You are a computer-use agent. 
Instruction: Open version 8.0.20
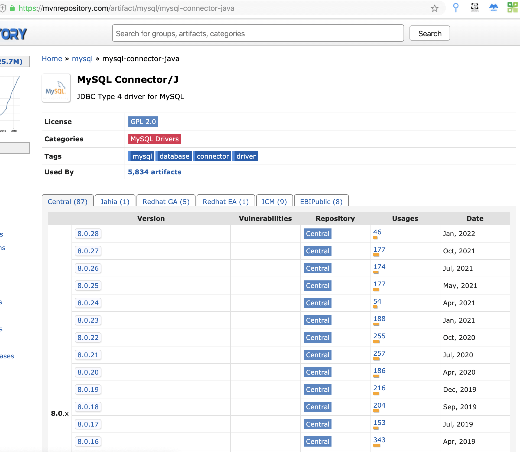88,372
